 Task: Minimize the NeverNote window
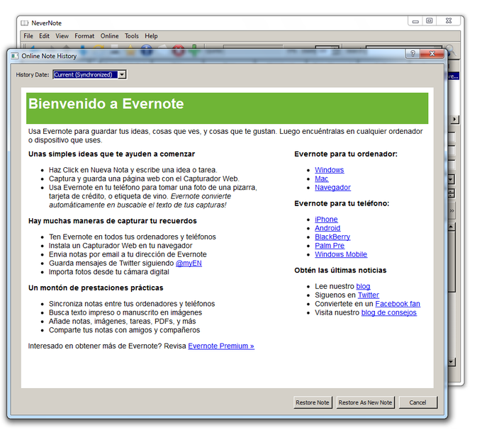[x=415, y=21]
